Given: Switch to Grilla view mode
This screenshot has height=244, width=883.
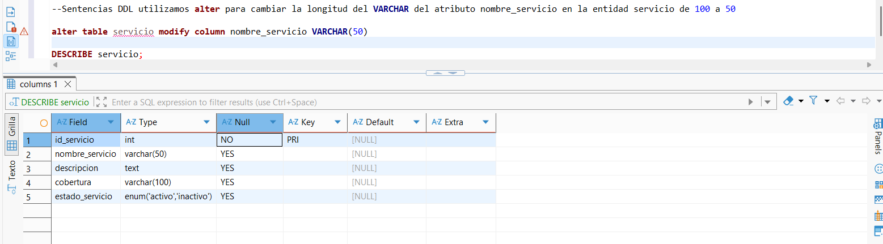Looking at the screenshot, I should tap(12, 133).
